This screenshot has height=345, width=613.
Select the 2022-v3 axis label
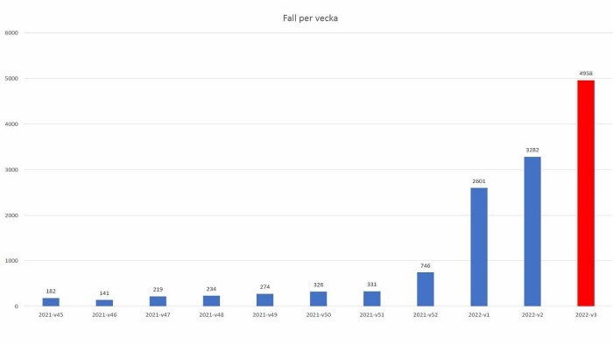coord(586,315)
